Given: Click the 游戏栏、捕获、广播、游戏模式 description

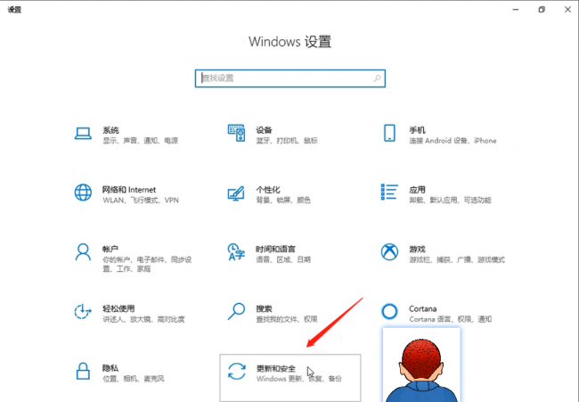Looking at the screenshot, I should pyautogui.click(x=457, y=259).
